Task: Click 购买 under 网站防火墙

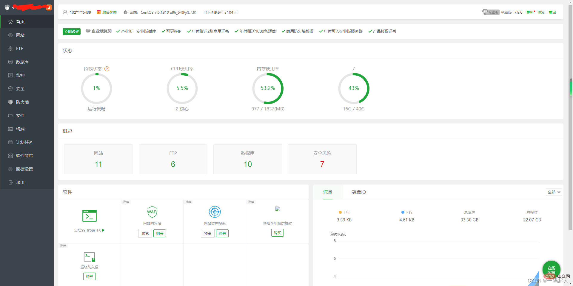Action: coord(160,233)
